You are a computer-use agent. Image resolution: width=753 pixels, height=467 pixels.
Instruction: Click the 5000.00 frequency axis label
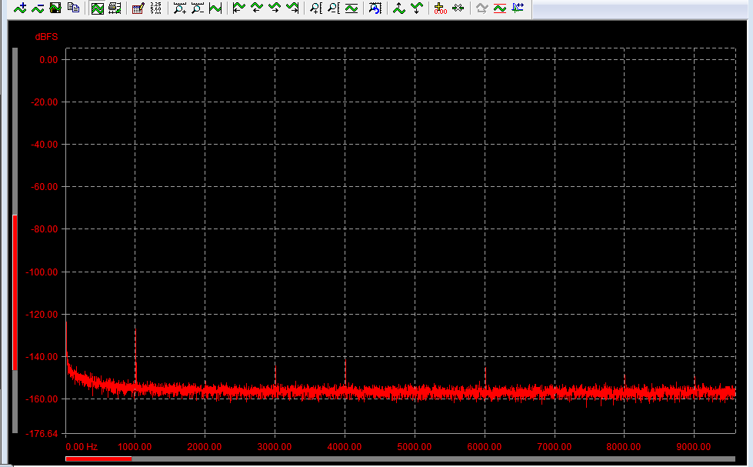tap(415, 447)
